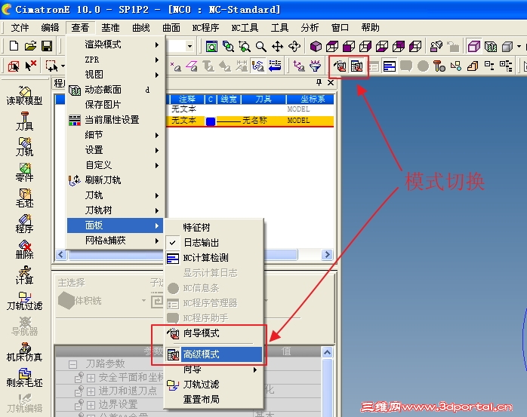The image size is (527, 417).
Task: Click the Open folder icon
Action: [30, 46]
